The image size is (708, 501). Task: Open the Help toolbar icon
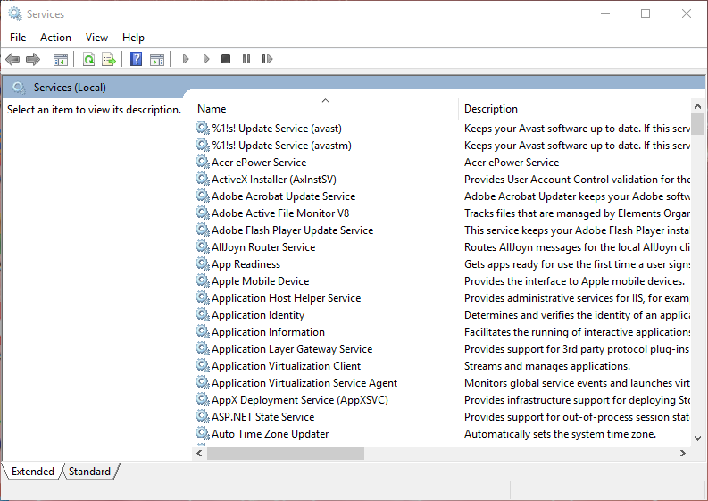(x=136, y=59)
